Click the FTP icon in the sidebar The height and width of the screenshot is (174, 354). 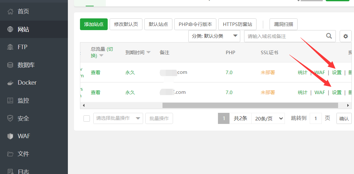[11, 47]
